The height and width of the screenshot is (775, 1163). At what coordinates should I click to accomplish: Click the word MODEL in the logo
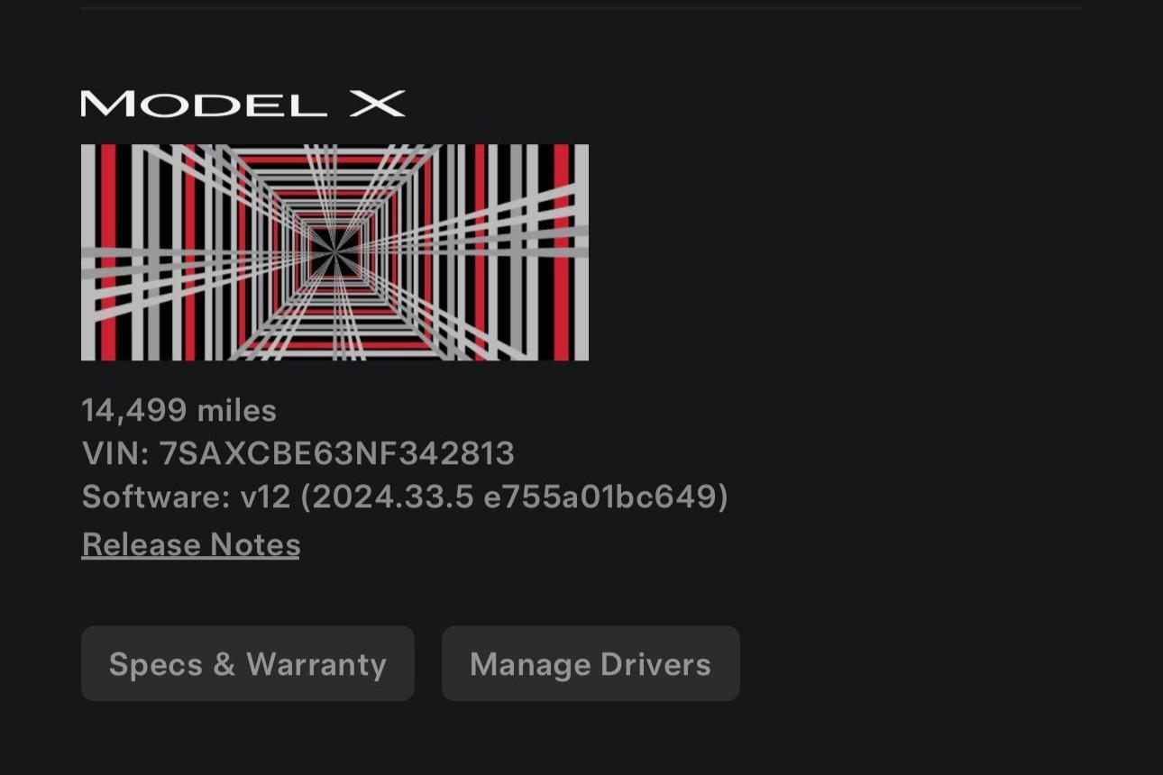(204, 104)
